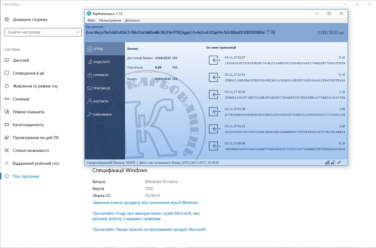Maximize the Карбованець wallet window

329,13
